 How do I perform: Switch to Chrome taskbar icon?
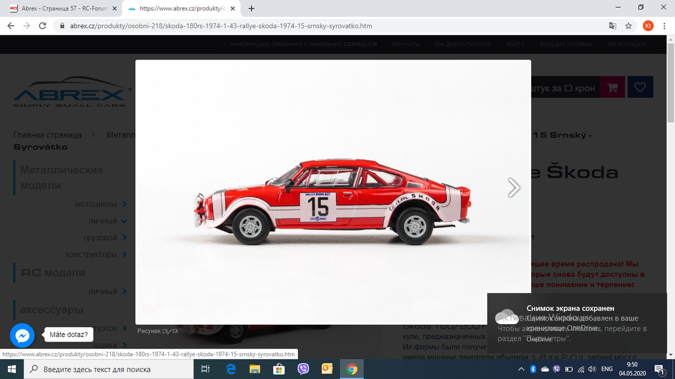pos(352,369)
